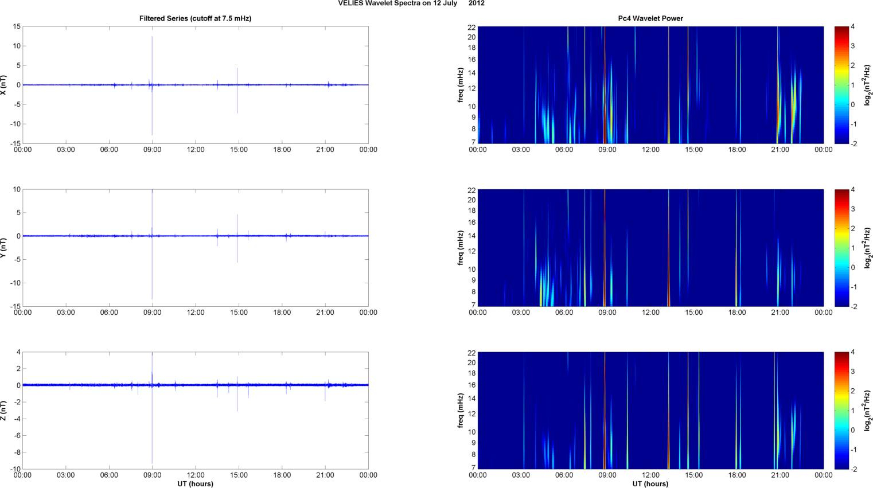Click the top X-component wavelet spectrogram
Image resolution: width=873 pixels, height=488 pixels.
point(650,85)
